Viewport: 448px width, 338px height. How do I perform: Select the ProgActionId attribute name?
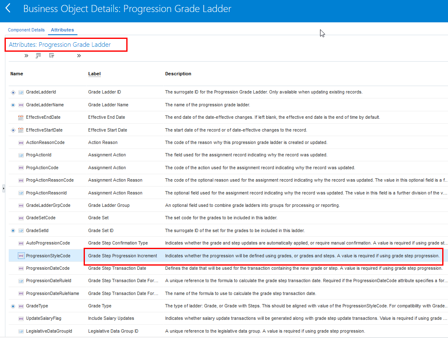tap(39, 155)
